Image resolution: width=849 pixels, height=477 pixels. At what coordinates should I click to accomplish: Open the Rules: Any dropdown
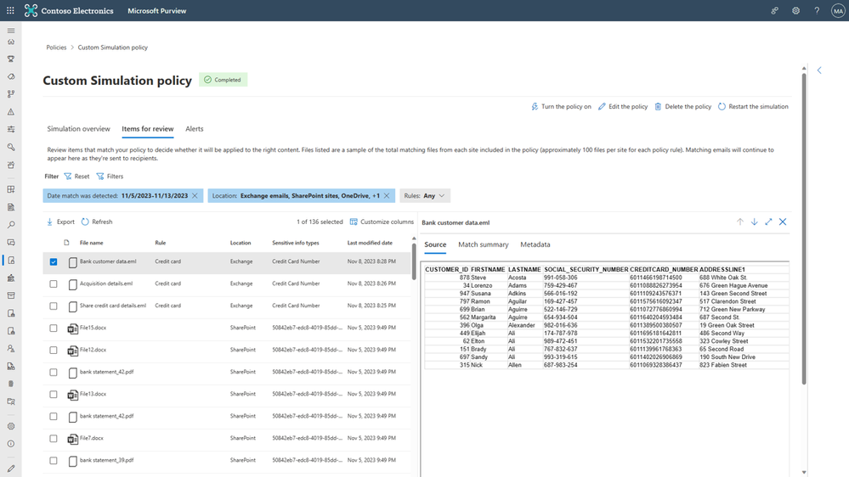pos(425,196)
